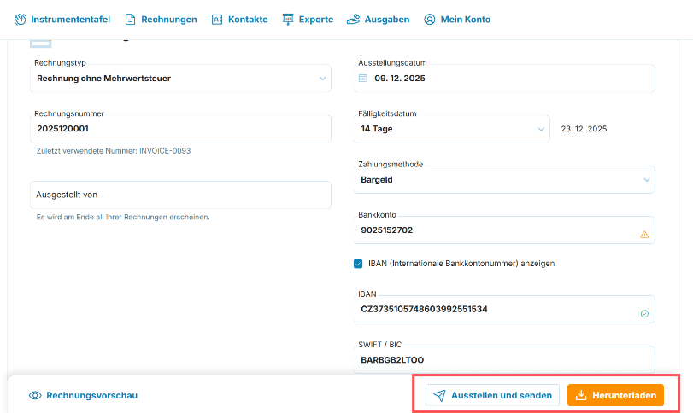
Task: Open the Kontakte page
Action: click(x=240, y=20)
